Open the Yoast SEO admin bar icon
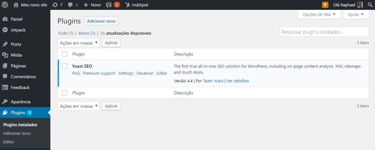 [109, 5]
